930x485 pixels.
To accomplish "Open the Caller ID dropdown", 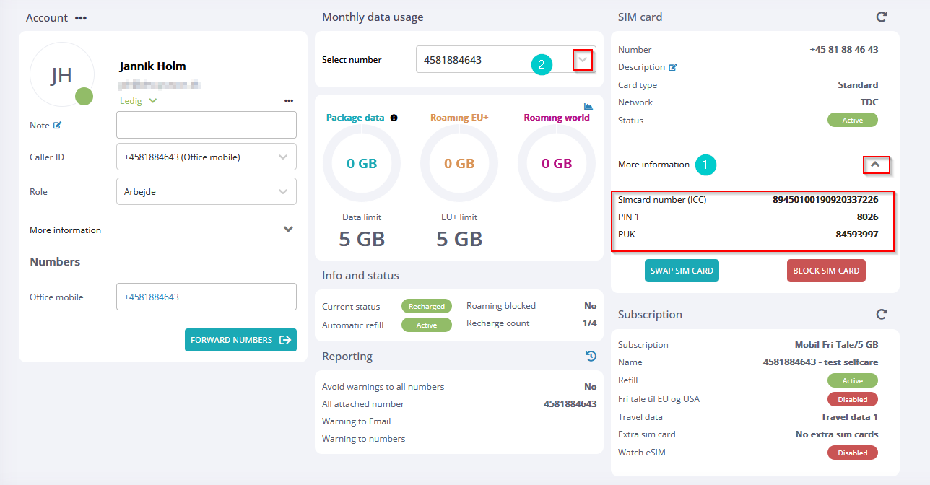I will pos(207,157).
